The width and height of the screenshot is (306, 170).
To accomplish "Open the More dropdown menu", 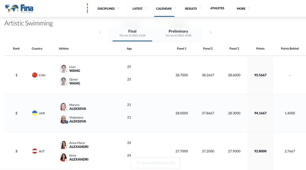I will click(x=243, y=8).
